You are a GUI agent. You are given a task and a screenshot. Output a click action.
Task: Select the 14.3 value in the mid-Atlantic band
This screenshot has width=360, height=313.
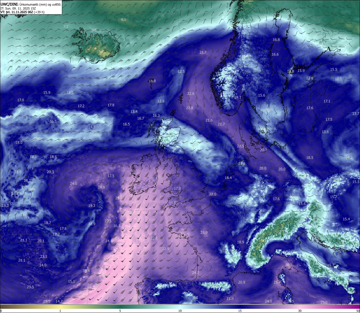tap(92, 127)
